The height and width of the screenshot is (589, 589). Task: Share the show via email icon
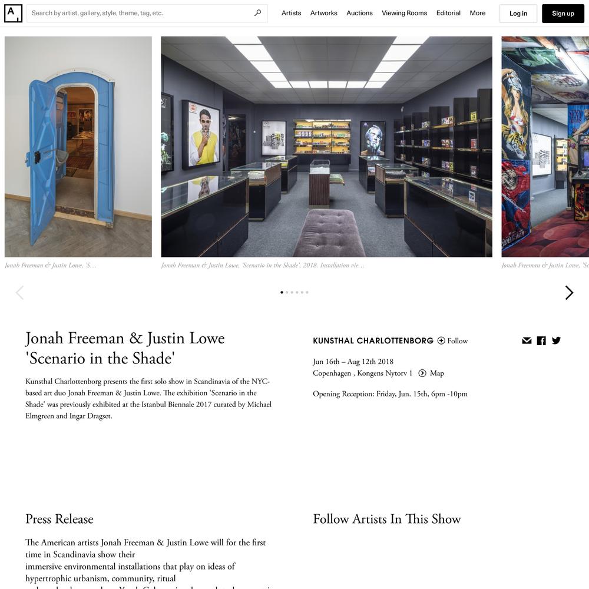(527, 340)
